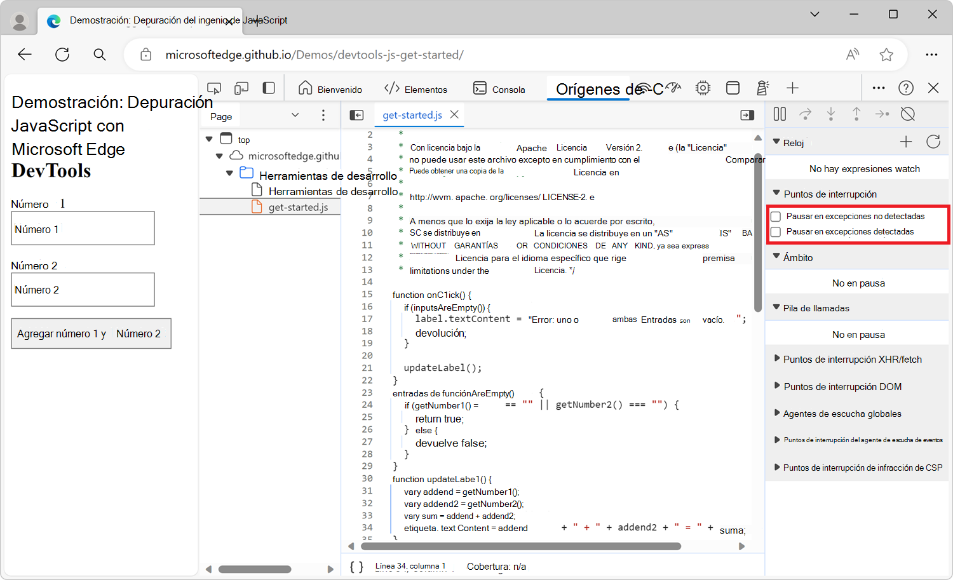Activate the inspect element tool
The height and width of the screenshot is (580, 953).
[x=214, y=88]
